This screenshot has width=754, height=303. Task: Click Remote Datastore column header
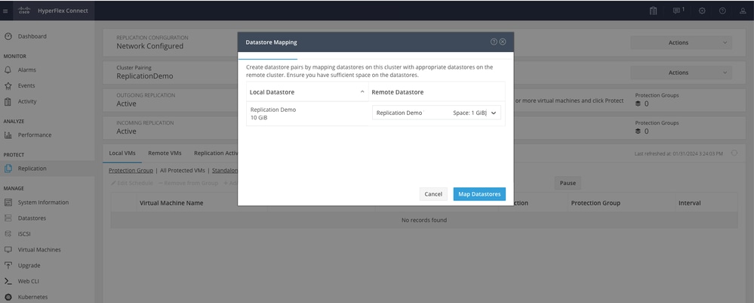tap(398, 91)
